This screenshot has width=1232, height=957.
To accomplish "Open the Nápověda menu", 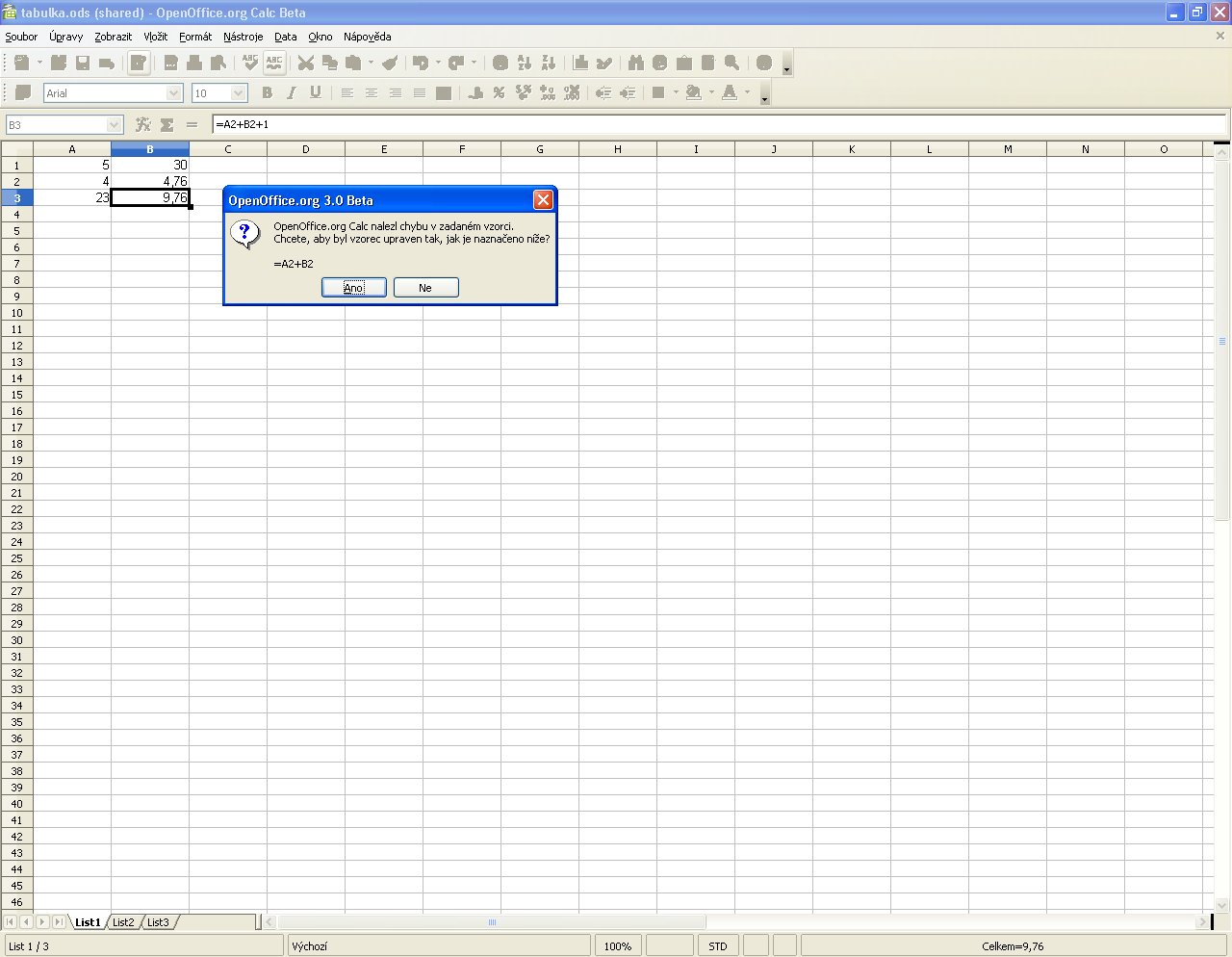I will point(368,37).
